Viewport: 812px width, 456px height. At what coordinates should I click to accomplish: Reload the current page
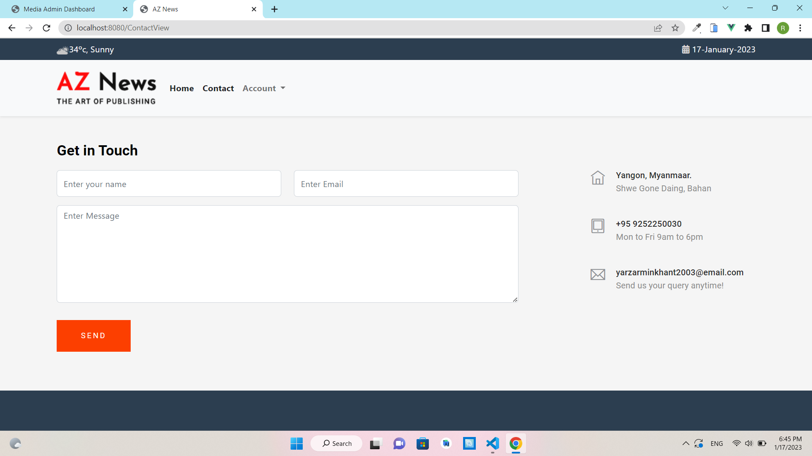coord(47,28)
